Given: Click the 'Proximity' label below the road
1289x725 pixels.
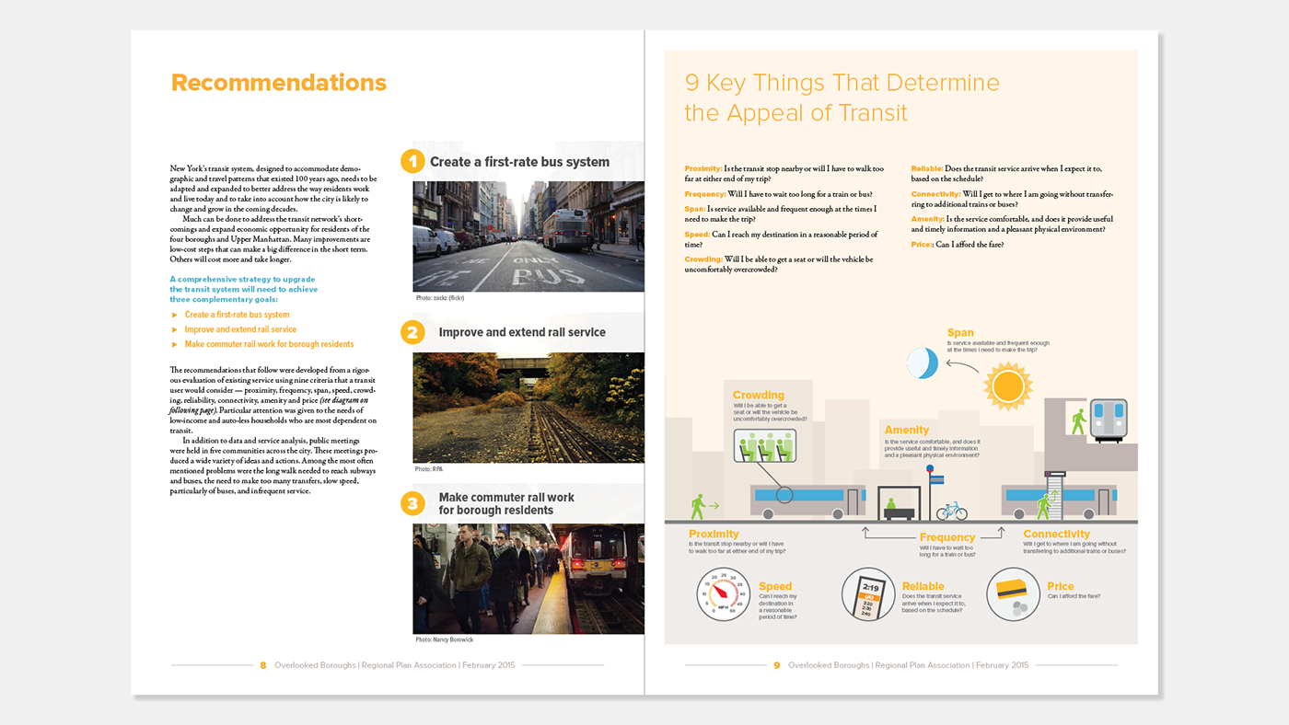Looking at the screenshot, I should tap(714, 534).
